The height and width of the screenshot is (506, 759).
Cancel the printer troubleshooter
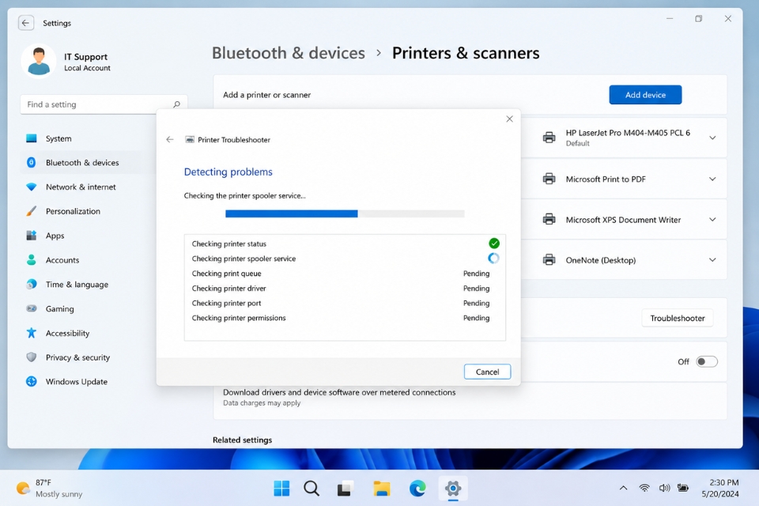[487, 372]
